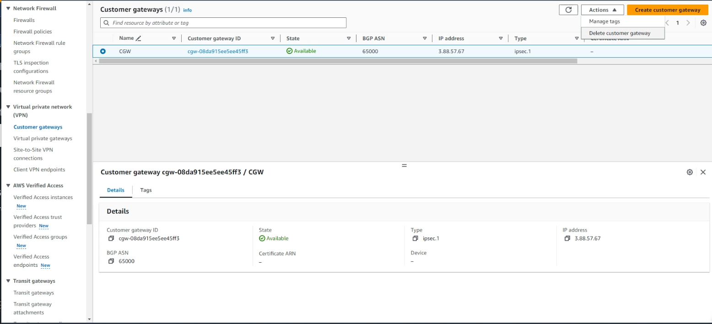This screenshot has width=712, height=324.
Task: Copy the IP address 3.88.57.67
Action: point(567,238)
